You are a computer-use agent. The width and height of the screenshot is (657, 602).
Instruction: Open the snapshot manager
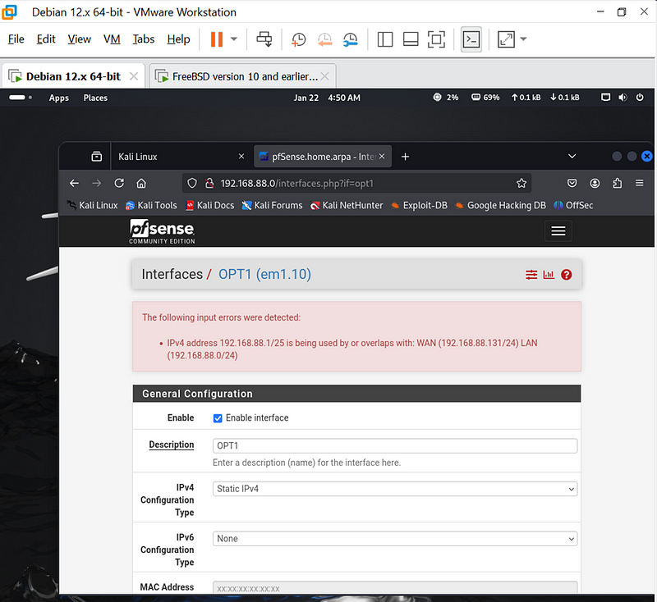(351, 39)
